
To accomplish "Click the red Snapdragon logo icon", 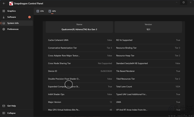I will pyautogui.click(x=11, y=4).
